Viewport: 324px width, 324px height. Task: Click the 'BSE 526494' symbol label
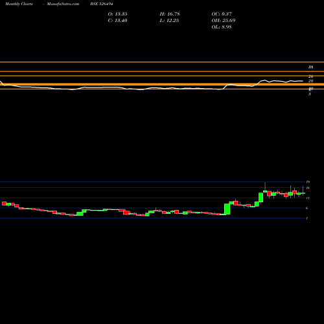coord(102,4)
